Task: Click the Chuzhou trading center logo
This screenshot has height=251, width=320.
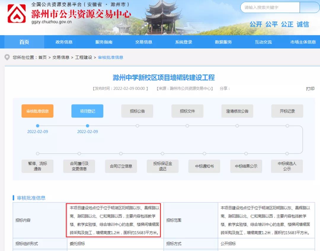Action: (x=17, y=14)
